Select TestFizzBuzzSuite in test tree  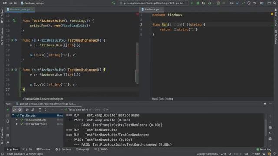(36, 124)
